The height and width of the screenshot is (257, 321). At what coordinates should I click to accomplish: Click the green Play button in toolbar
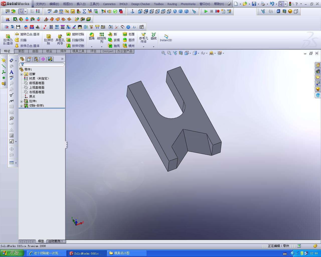click(206, 11)
